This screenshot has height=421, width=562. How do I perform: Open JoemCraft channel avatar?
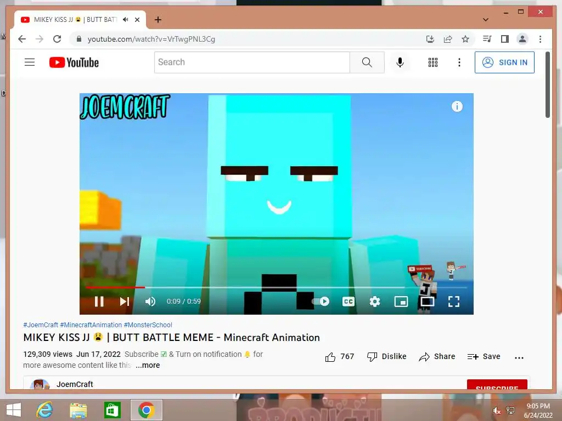tap(40, 384)
